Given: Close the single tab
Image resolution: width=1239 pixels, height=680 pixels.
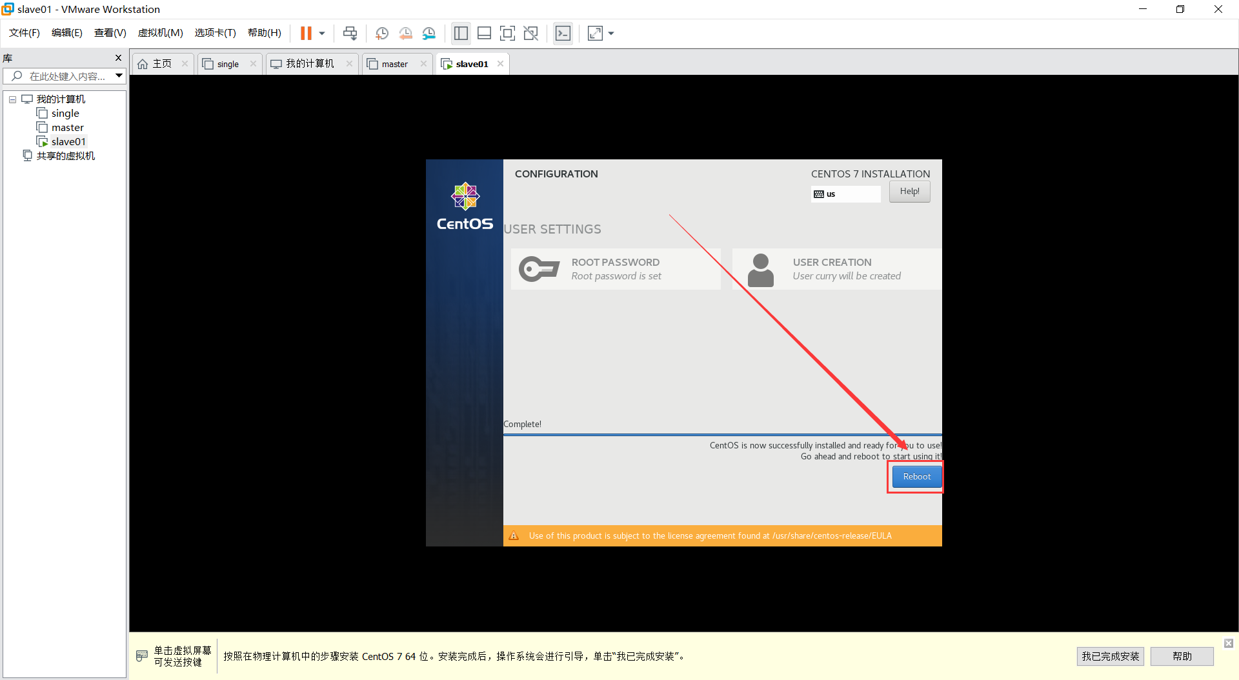Looking at the screenshot, I should tap(253, 63).
